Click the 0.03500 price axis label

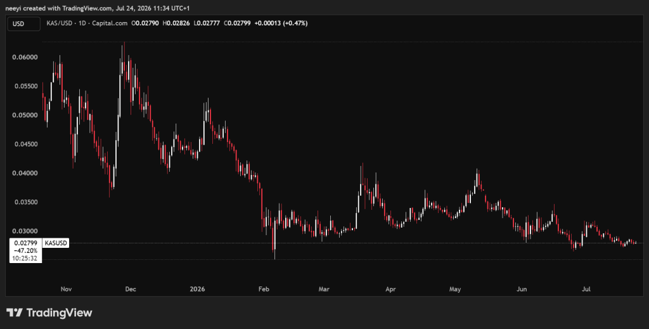click(x=25, y=202)
